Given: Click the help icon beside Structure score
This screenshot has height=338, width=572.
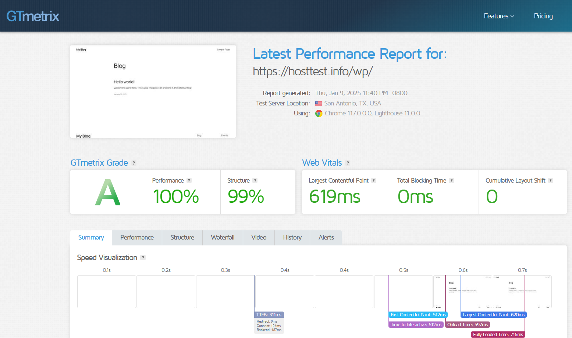Looking at the screenshot, I should [x=255, y=181].
